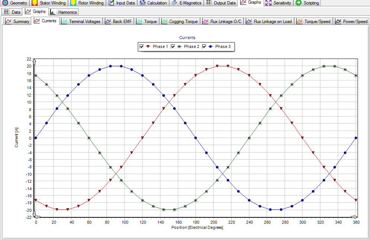The width and height of the screenshot is (370, 240).
Task: Click the Sensitivity icon
Action: tap(268, 3)
